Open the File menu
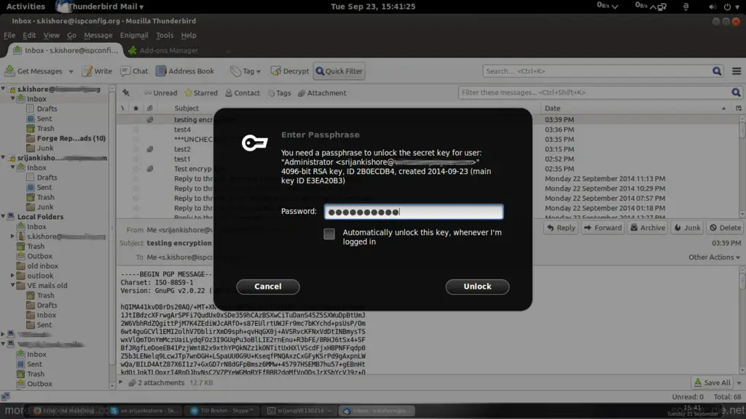Image resolution: width=746 pixels, height=419 pixels. [9, 35]
